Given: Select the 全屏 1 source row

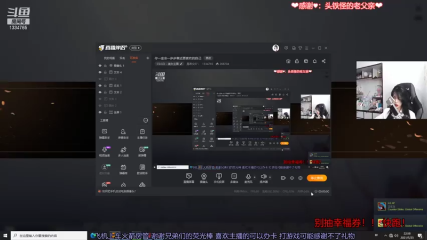Looking at the screenshot, I should (x=124, y=112).
